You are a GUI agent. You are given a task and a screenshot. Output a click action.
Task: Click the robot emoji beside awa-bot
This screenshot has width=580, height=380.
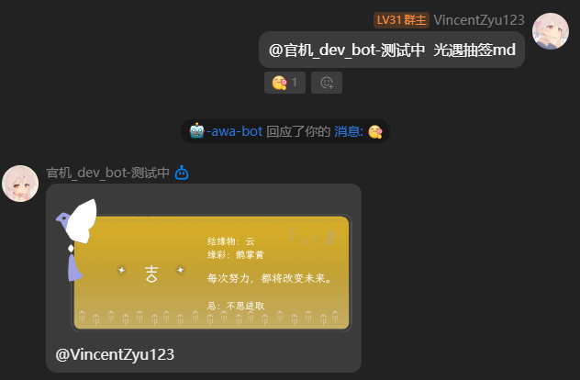pos(196,131)
